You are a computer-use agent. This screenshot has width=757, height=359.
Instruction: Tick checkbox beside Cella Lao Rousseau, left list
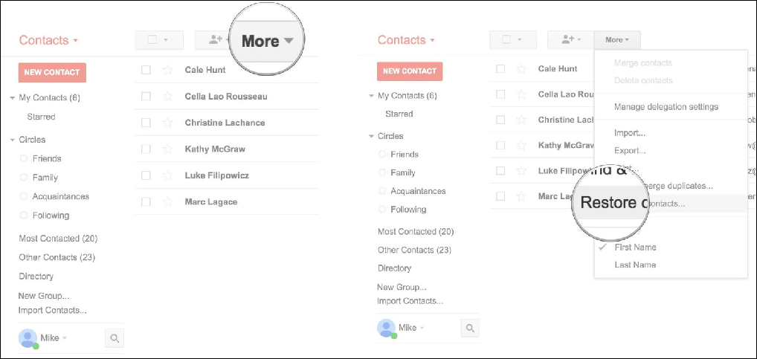tap(146, 97)
